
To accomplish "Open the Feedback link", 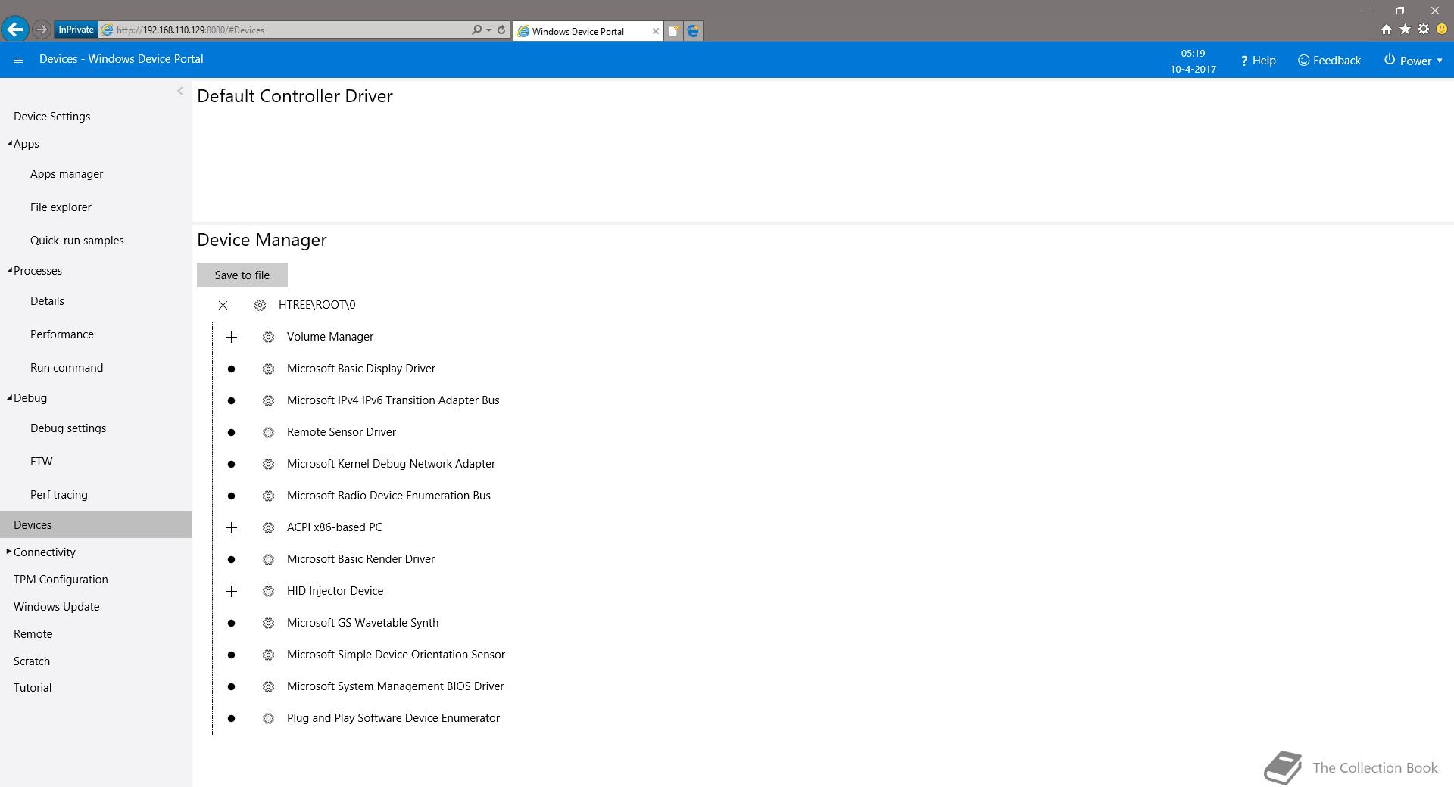I will (x=1329, y=61).
